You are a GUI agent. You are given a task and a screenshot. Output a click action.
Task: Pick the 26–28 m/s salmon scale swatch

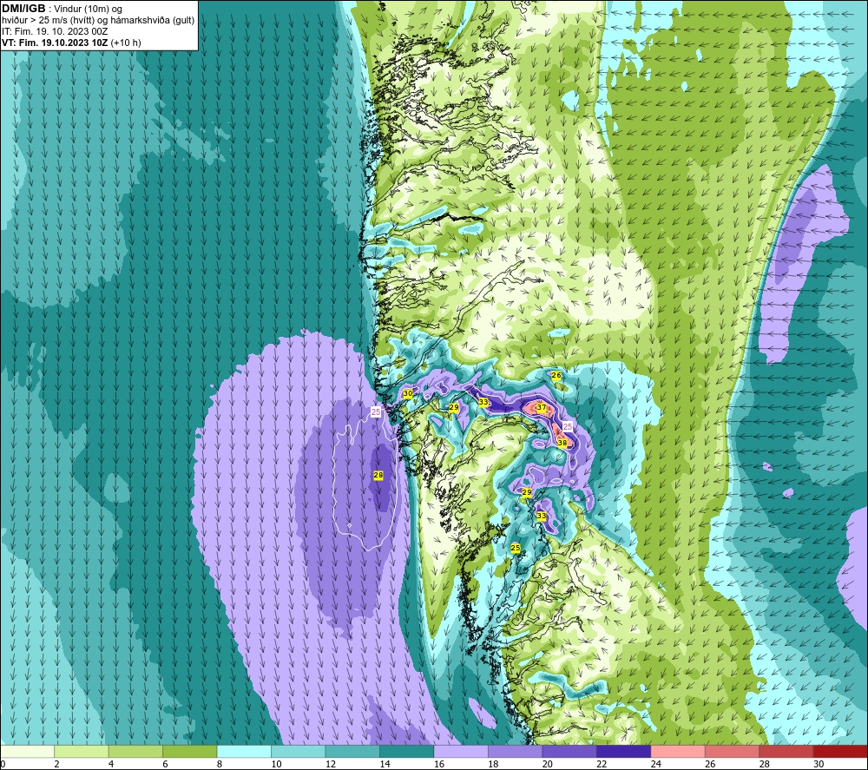(x=733, y=752)
